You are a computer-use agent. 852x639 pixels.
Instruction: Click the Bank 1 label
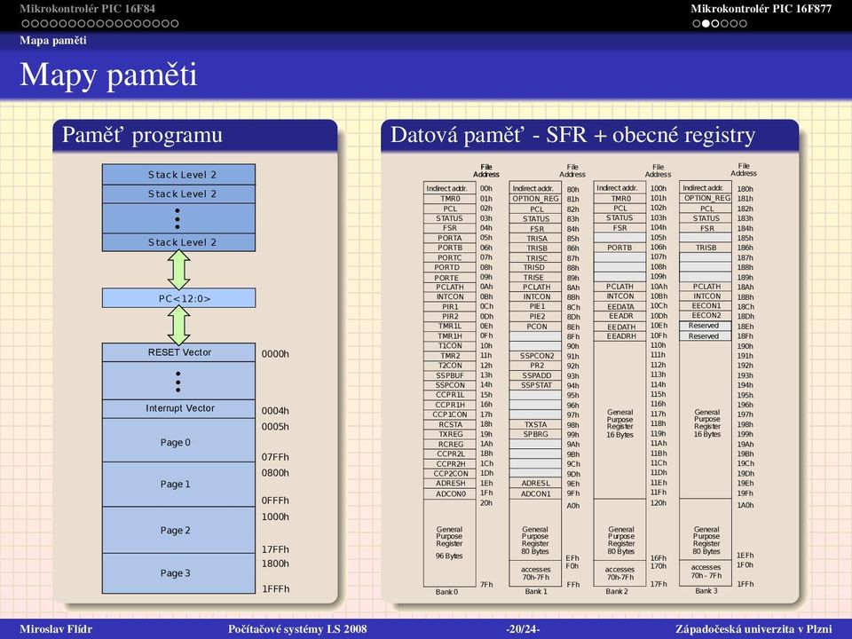point(536,591)
